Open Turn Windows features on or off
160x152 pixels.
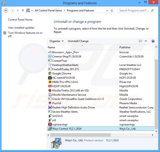point(25,34)
